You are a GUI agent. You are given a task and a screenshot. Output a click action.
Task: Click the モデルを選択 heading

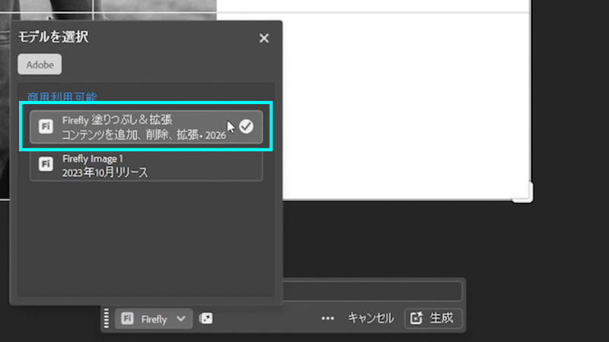53,37
